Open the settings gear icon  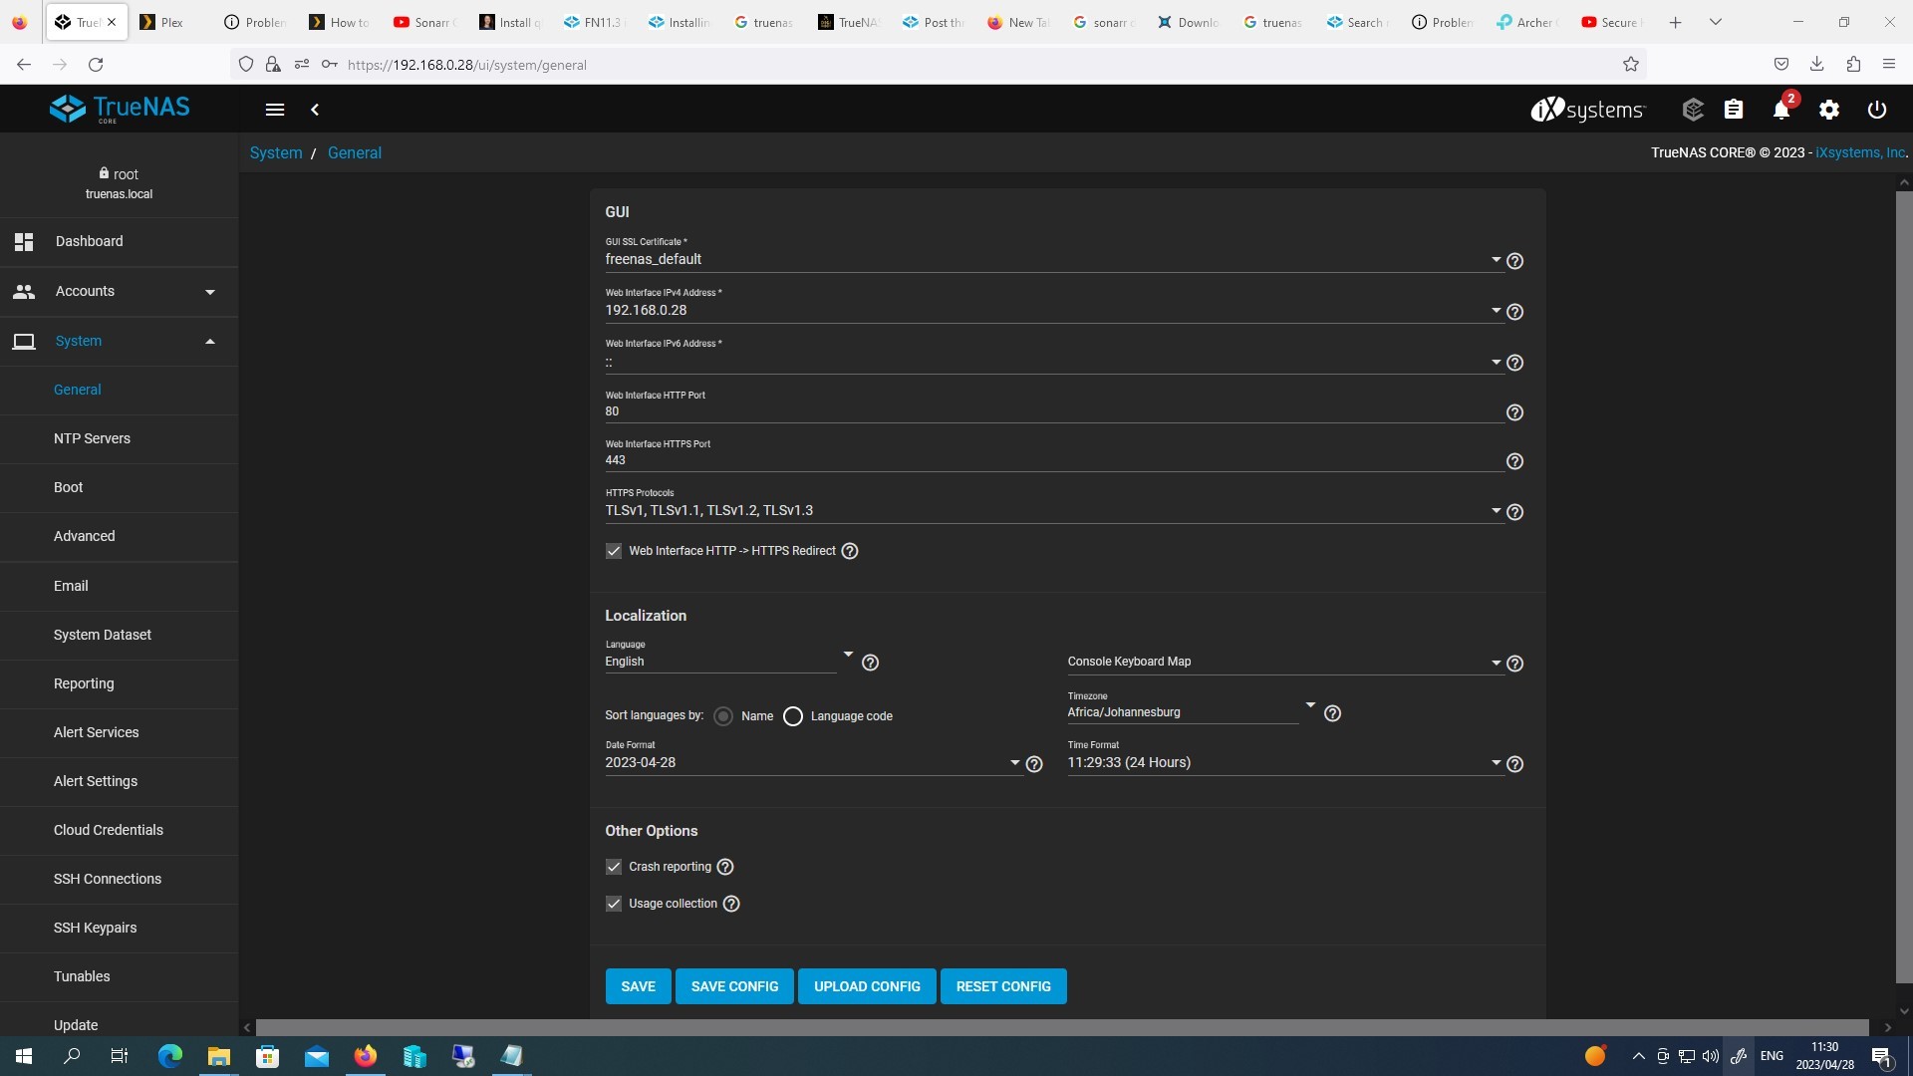point(1829,110)
